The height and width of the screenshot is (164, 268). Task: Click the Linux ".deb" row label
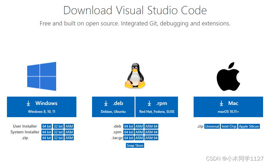tap(117, 126)
